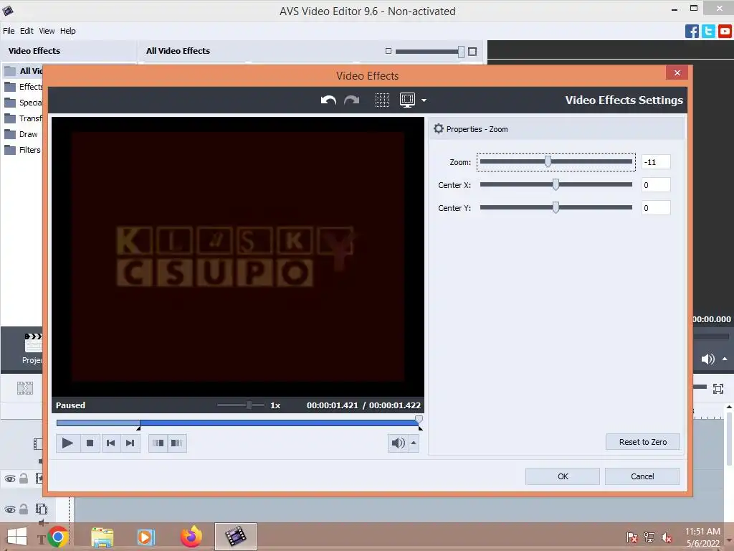This screenshot has width=734, height=551.
Task: Close the Video Effects dialog
Action: coord(677,72)
